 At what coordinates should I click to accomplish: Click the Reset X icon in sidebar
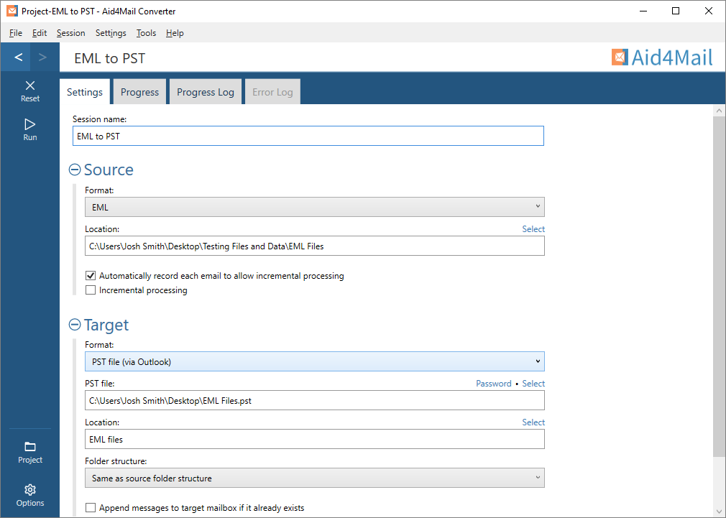pyautogui.click(x=30, y=85)
